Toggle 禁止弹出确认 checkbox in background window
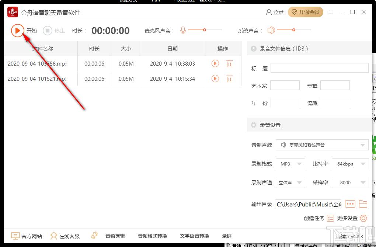Screen dimensions: 376x247 [323, 246]
